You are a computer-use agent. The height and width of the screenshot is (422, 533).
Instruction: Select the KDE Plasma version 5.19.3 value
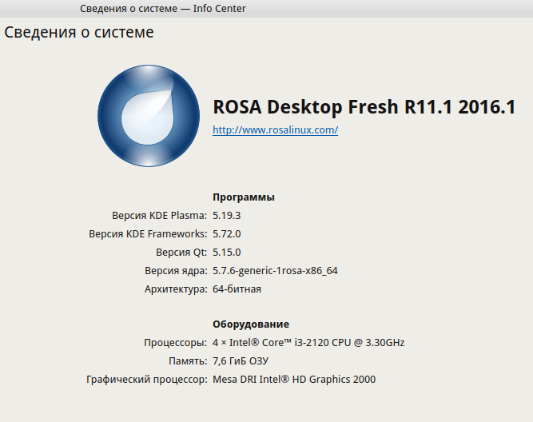pyautogui.click(x=227, y=216)
